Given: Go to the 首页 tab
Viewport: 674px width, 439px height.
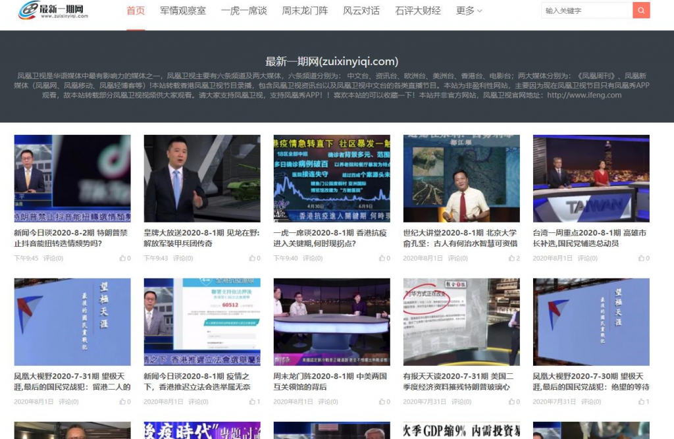Looking at the screenshot, I should click(136, 11).
